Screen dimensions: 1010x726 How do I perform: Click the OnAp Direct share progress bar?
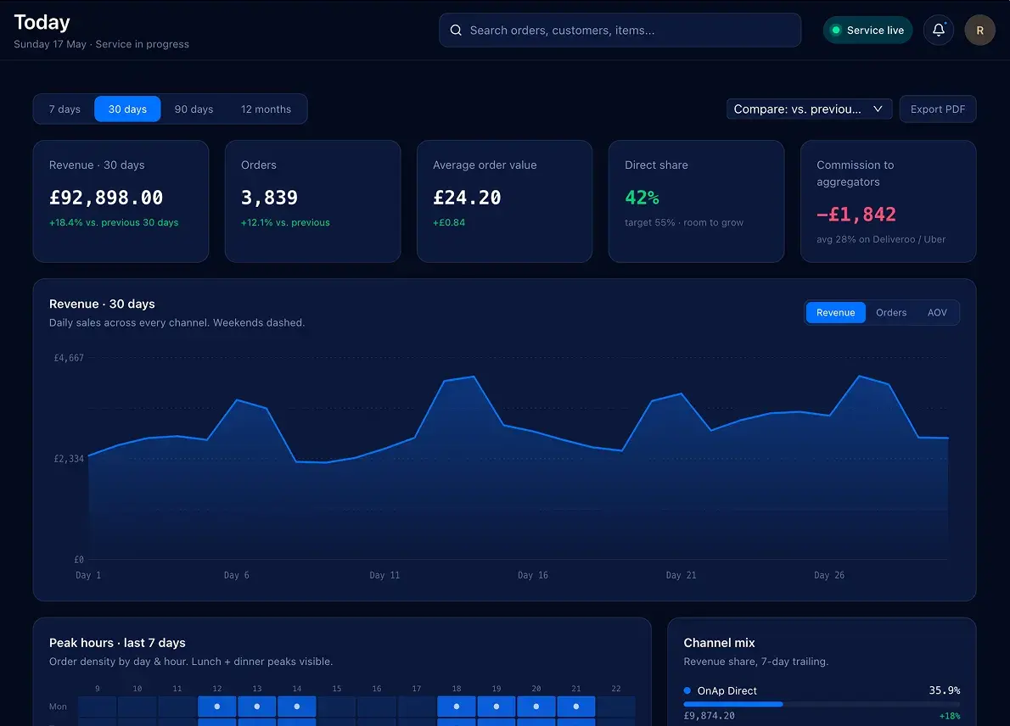click(x=822, y=704)
